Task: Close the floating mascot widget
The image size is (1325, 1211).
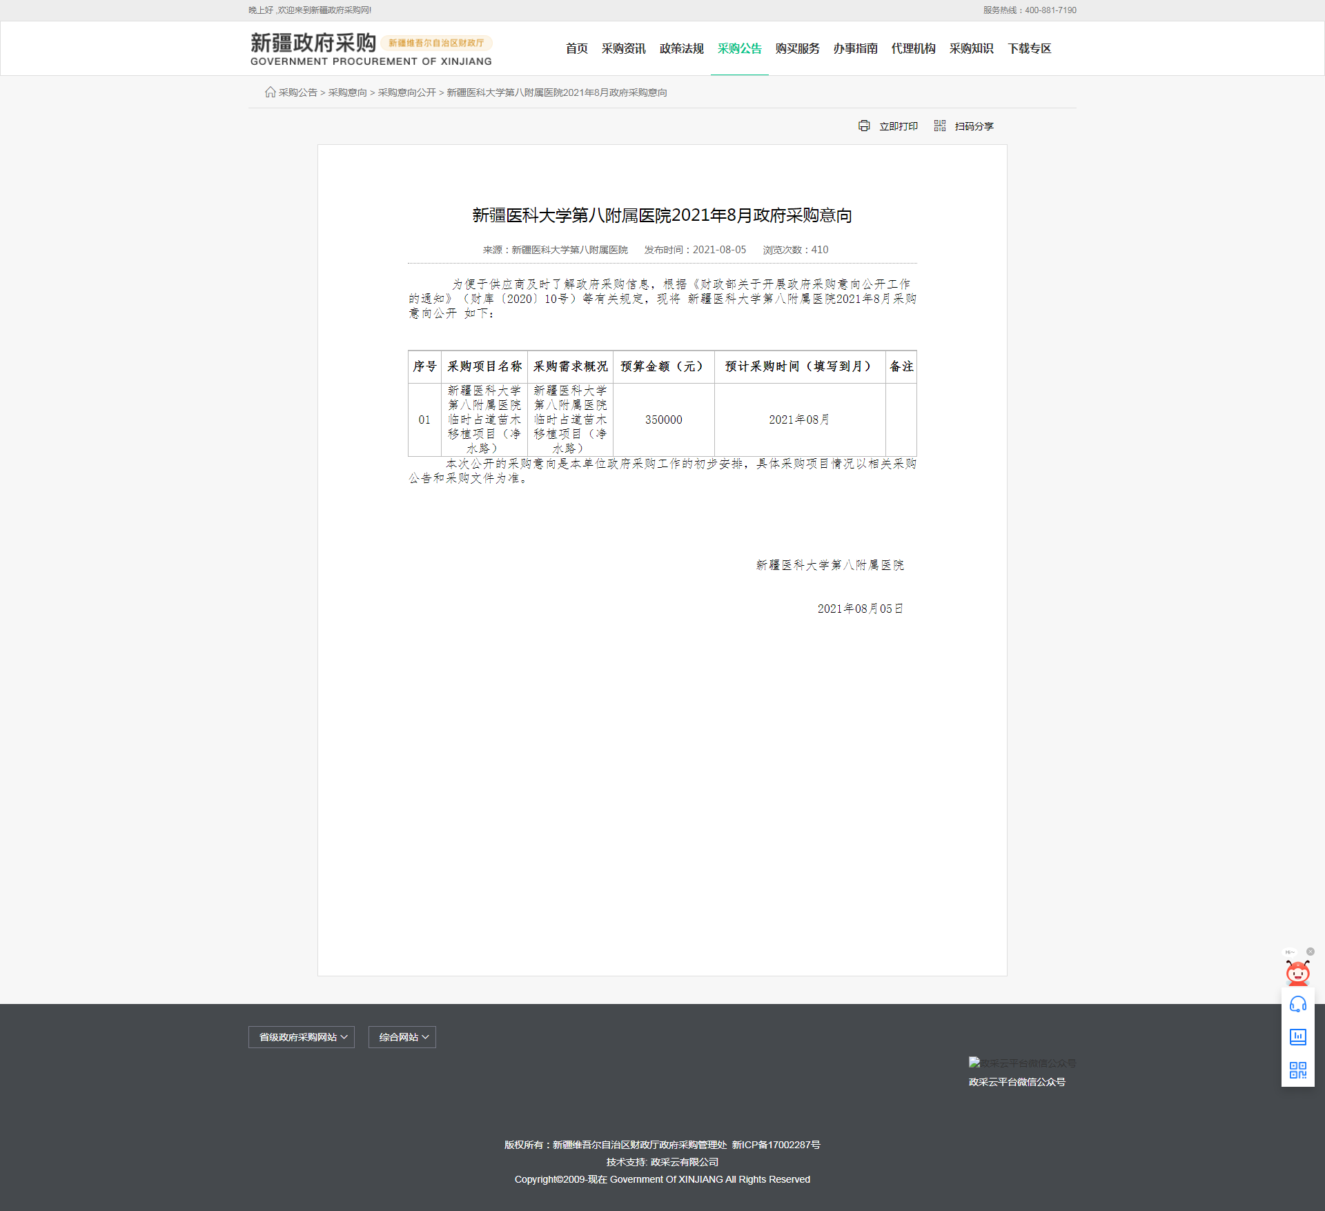Action: point(1310,952)
